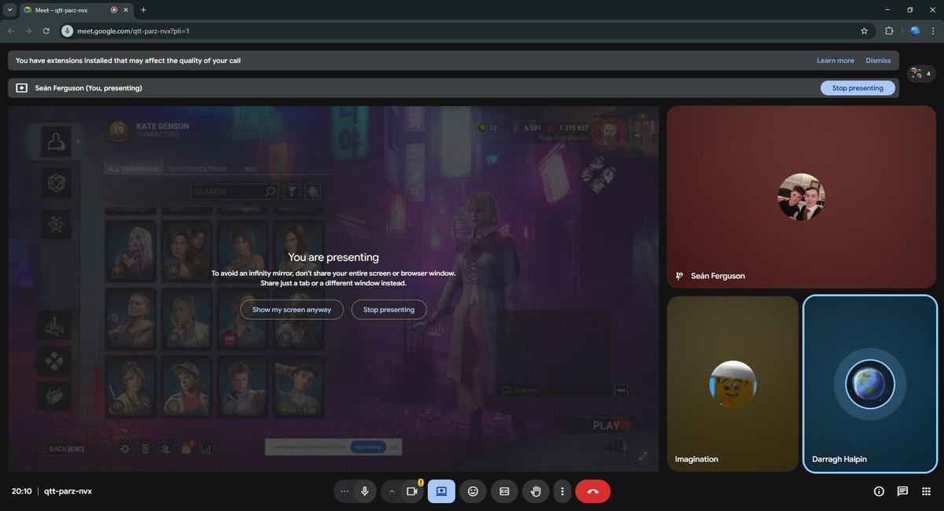Select Seán Ferguson's participant tile
This screenshot has width=944, height=511.
(802, 197)
